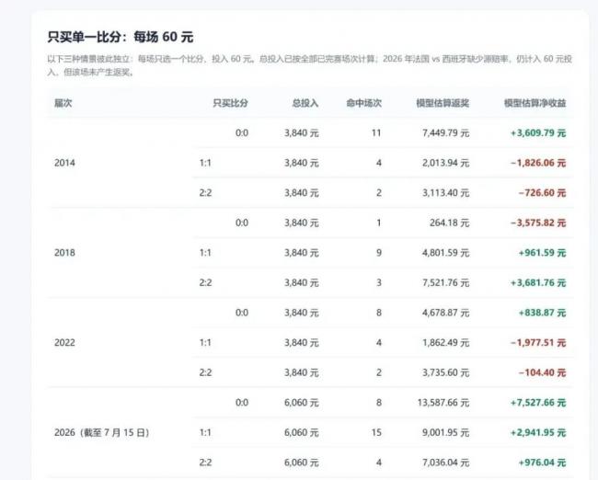Click the 7,036.04 元 payout value
598x480 pixels.
[x=445, y=463]
